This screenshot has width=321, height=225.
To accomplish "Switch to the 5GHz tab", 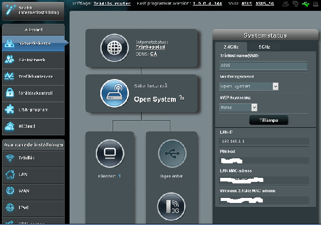I will tap(264, 47).
